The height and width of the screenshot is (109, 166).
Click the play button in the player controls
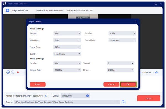click(8, 72)
